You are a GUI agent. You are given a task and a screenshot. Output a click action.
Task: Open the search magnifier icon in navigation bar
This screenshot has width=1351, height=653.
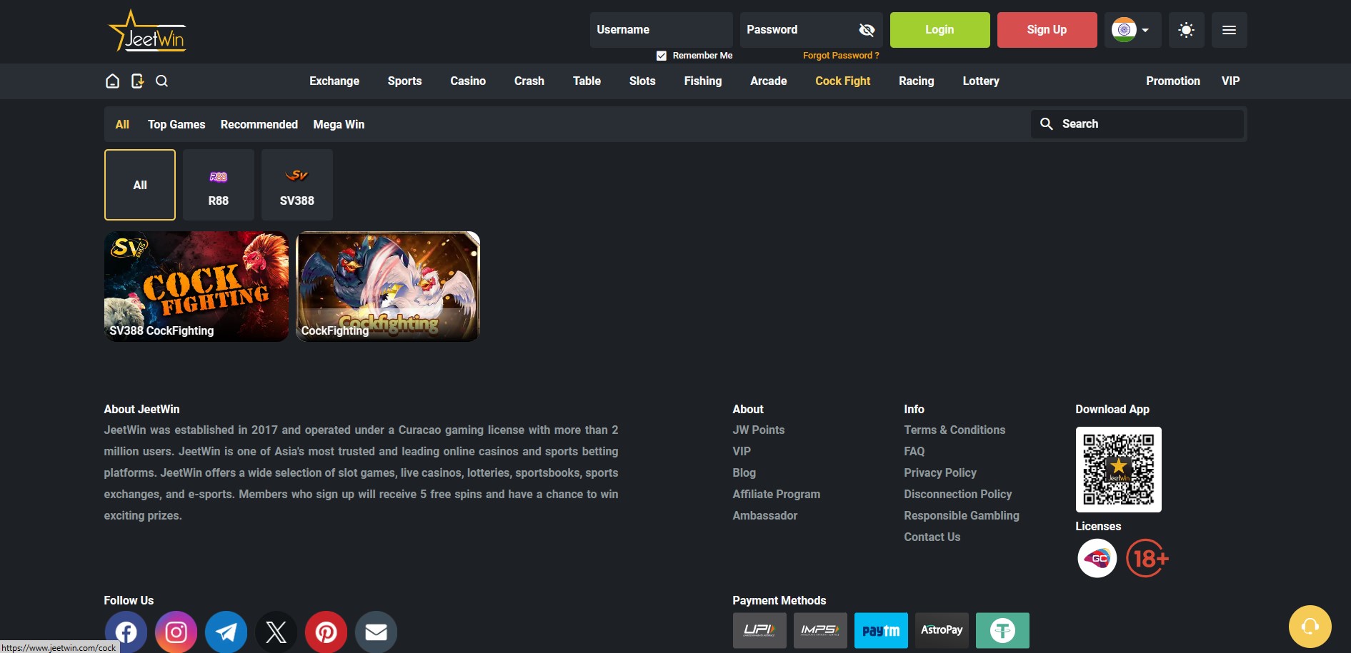[x=161, y=81]
